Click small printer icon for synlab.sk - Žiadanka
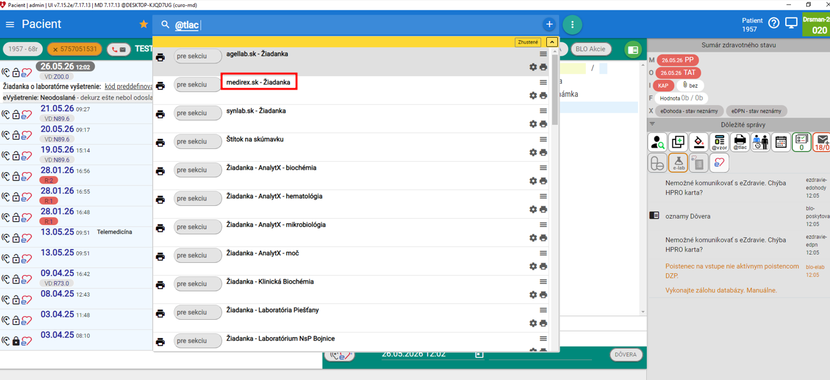This screenshot has width=830, height=380. click(543, 124)
